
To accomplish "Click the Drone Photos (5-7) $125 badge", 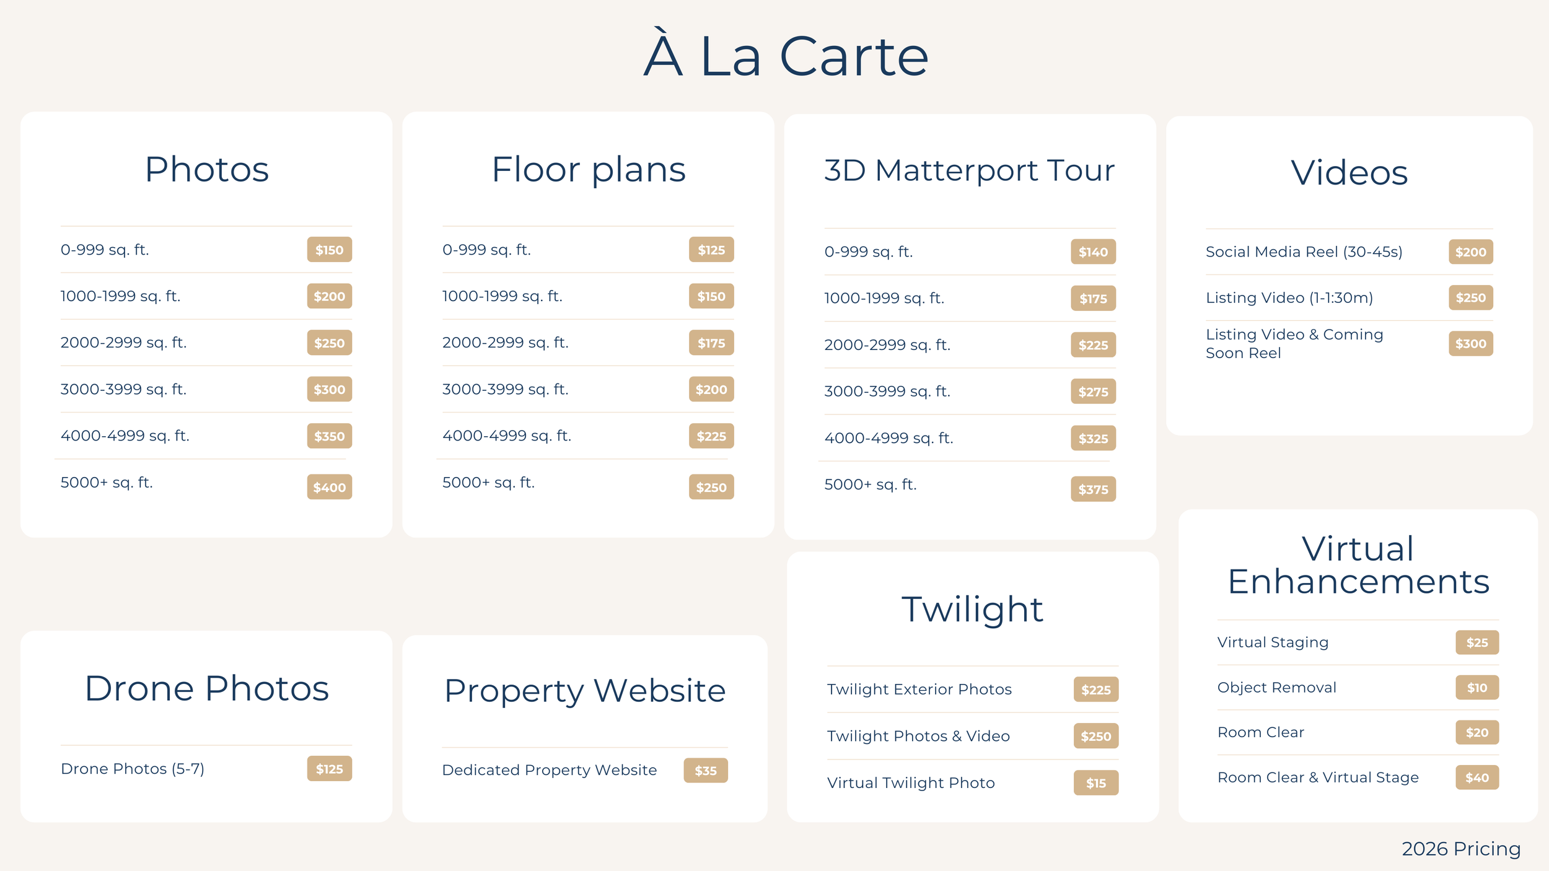I will point(329,769).
